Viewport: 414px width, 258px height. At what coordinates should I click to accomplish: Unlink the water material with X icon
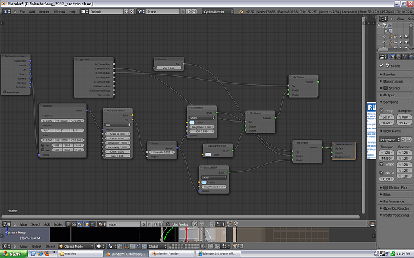coord(161,224)
